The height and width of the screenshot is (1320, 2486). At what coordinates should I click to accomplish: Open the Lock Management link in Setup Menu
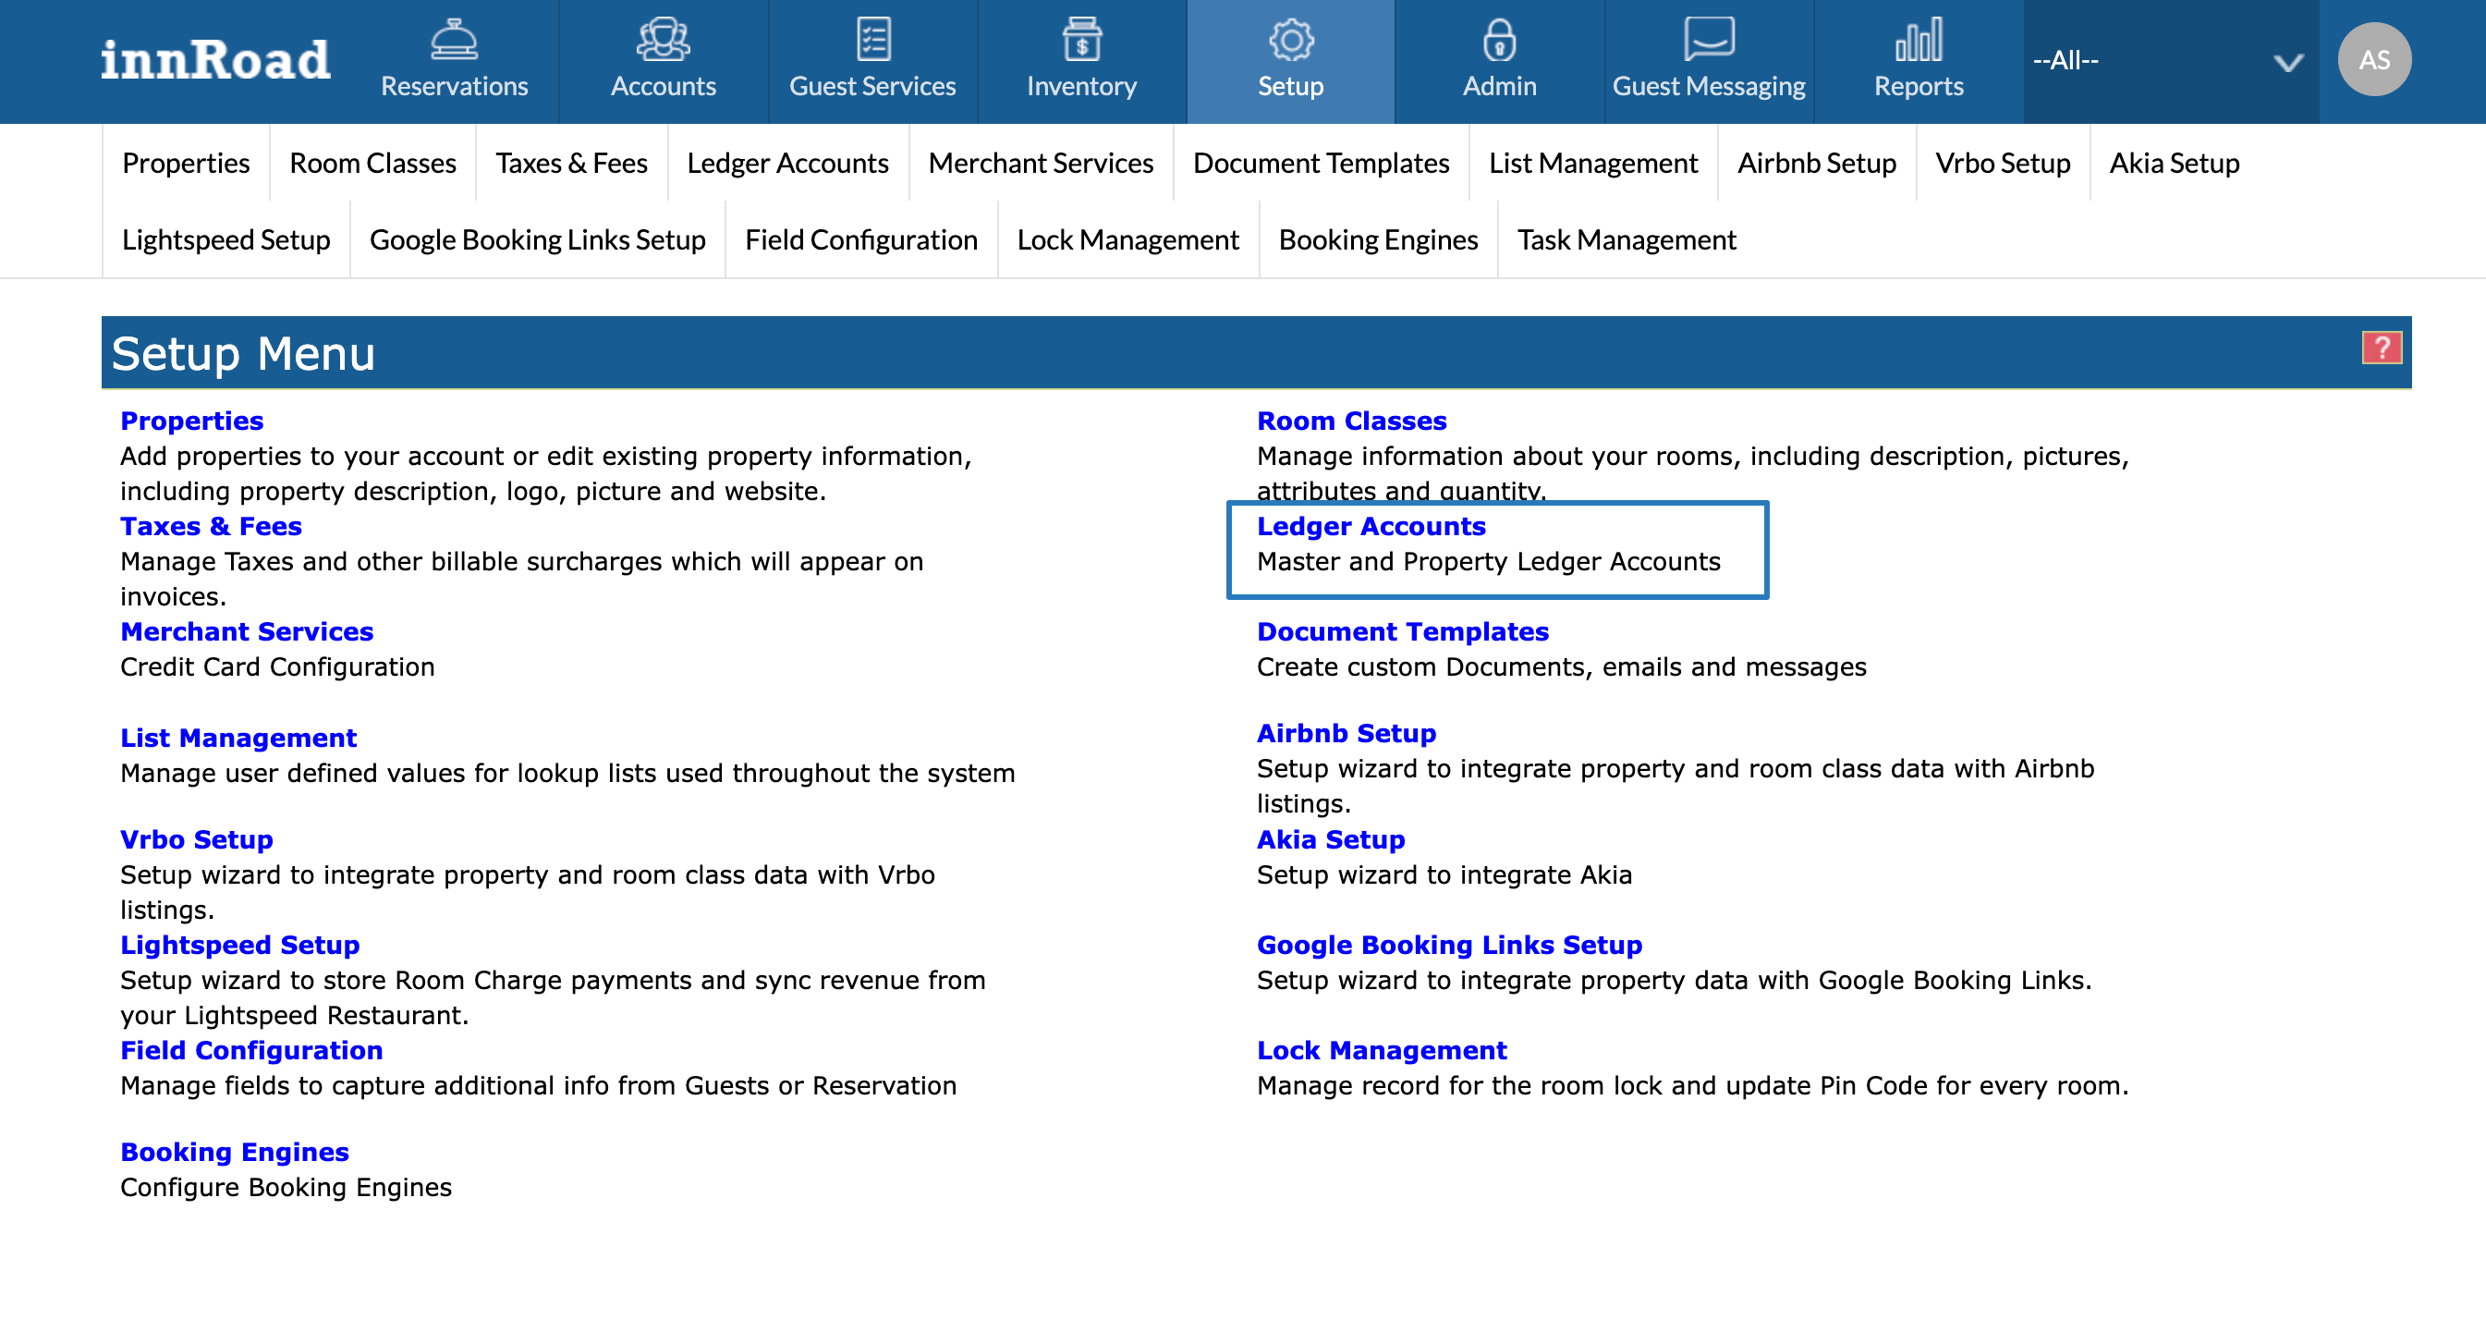coord(1381,1050)
